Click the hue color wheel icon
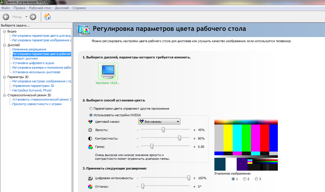The height and width of the screenshot is (192, 325). coord(90,187)
